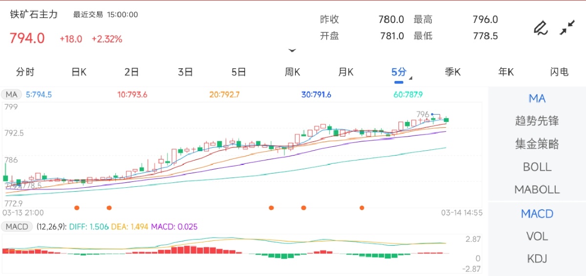586x276 pixels.
Task: Click the MA indicator badge on chart
Action: [12, 94]
